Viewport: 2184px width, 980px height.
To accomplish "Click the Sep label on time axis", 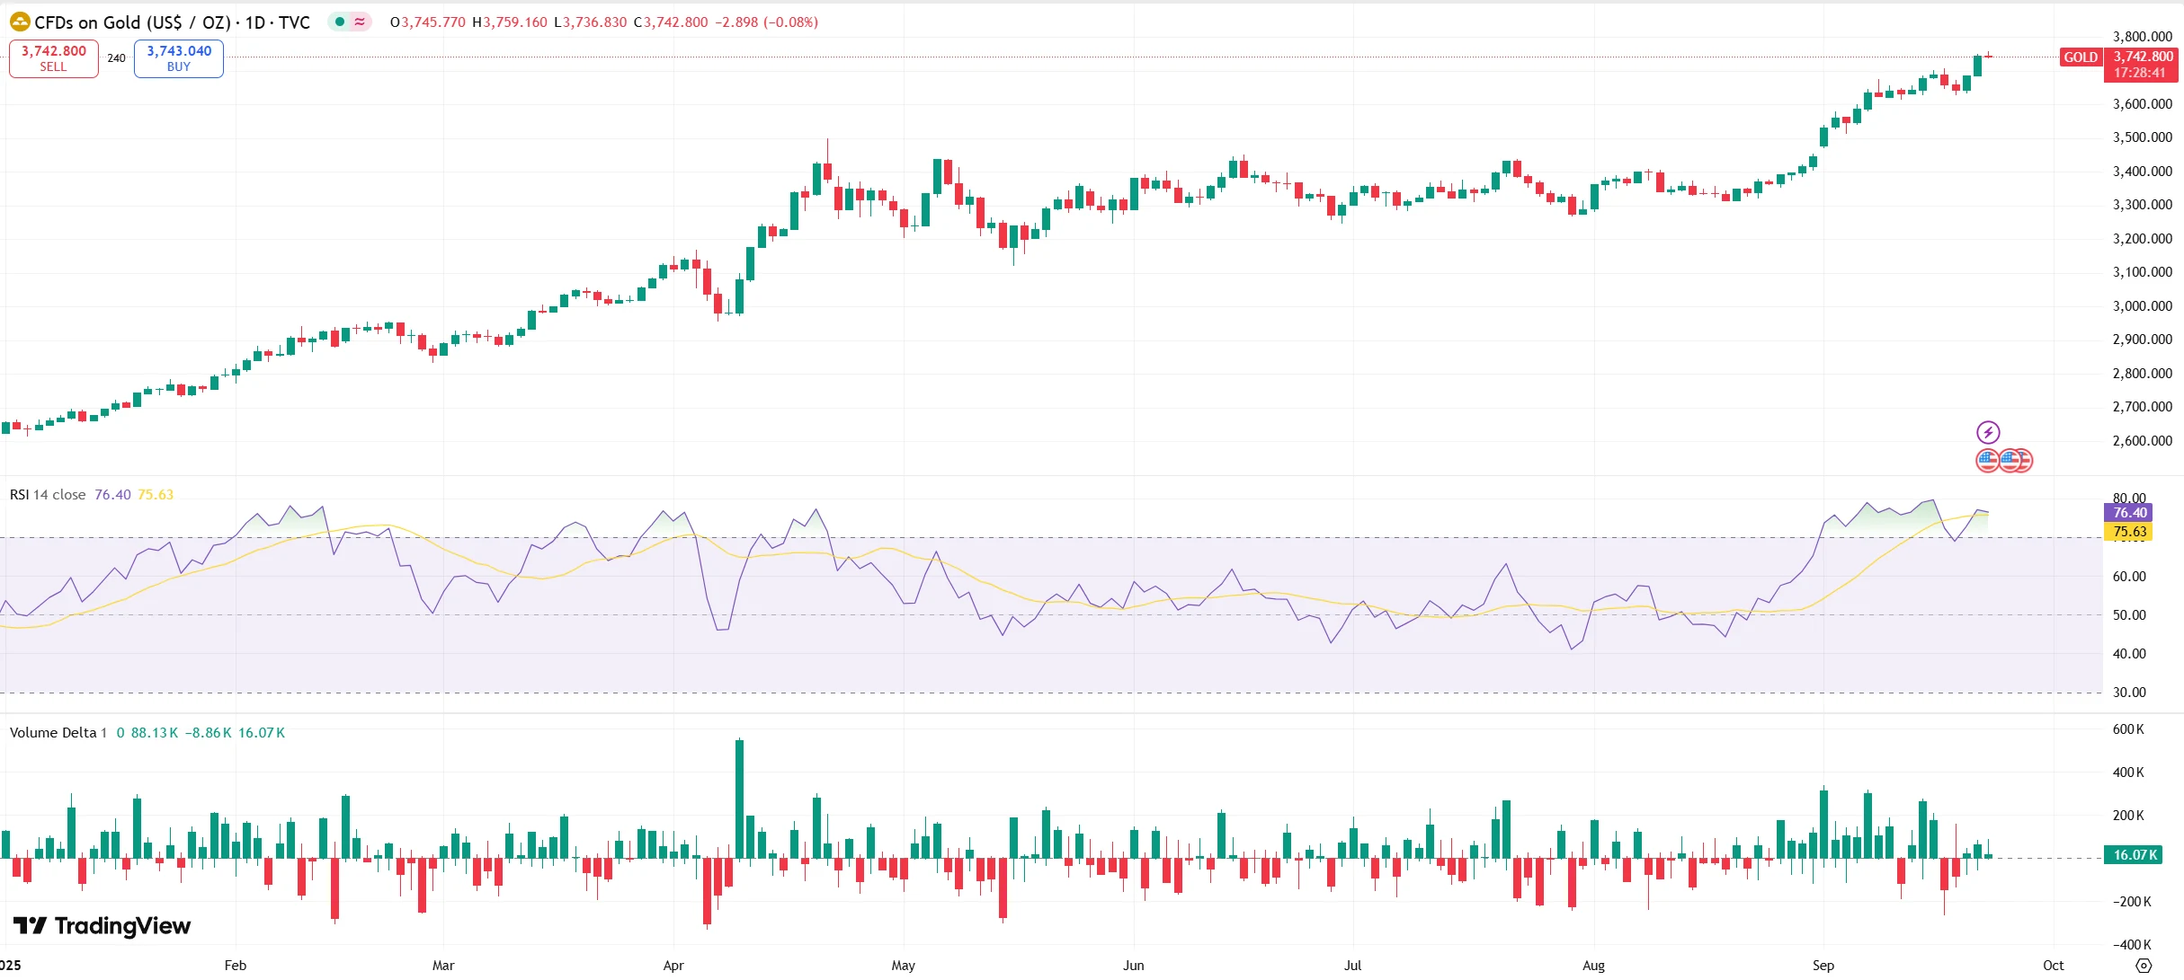I will click(1823, 966).
